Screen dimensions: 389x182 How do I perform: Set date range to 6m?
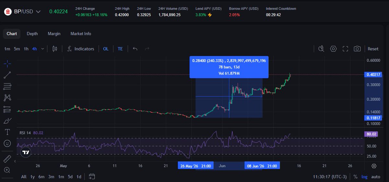point(41,177)
